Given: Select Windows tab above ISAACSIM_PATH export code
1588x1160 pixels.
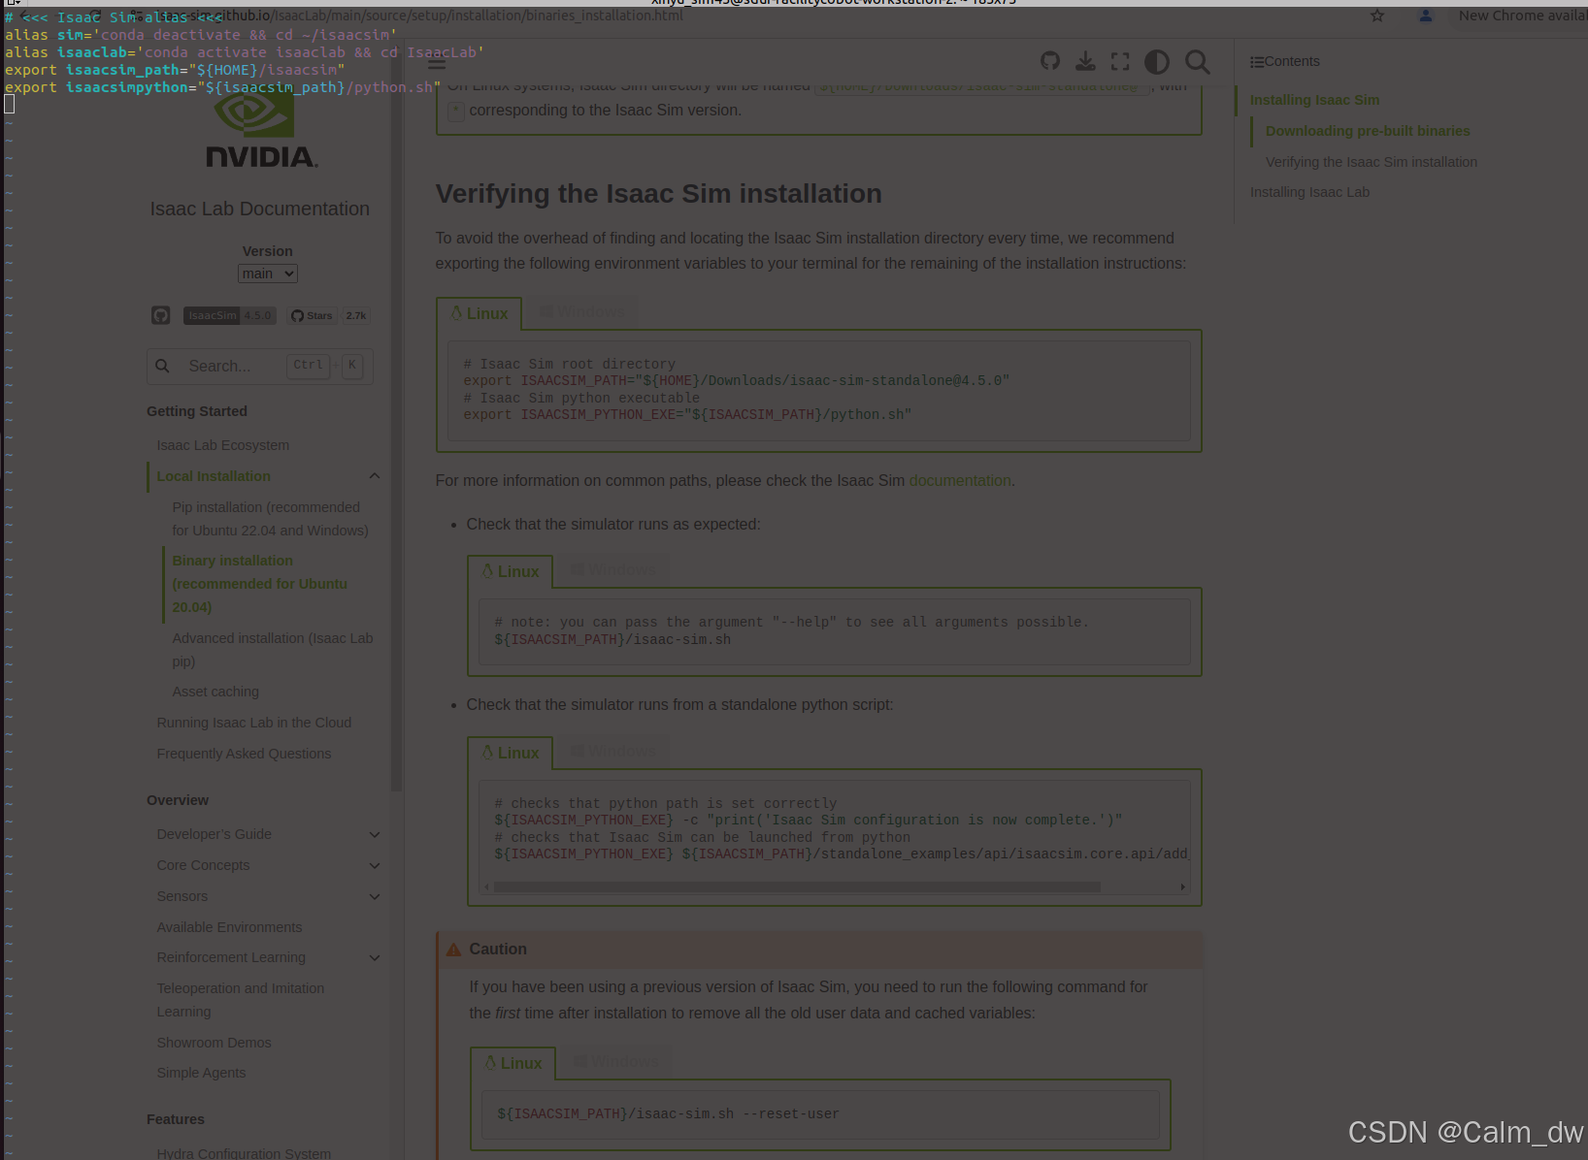Looking at the screenshot, I should click(x=582, y=311).
